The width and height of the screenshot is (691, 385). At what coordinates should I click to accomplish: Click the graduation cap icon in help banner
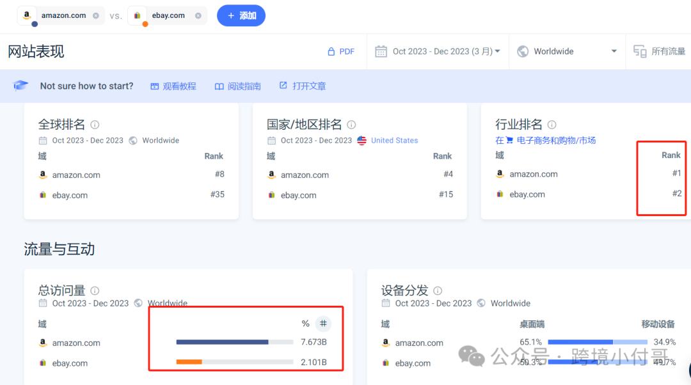click(21, 85)
